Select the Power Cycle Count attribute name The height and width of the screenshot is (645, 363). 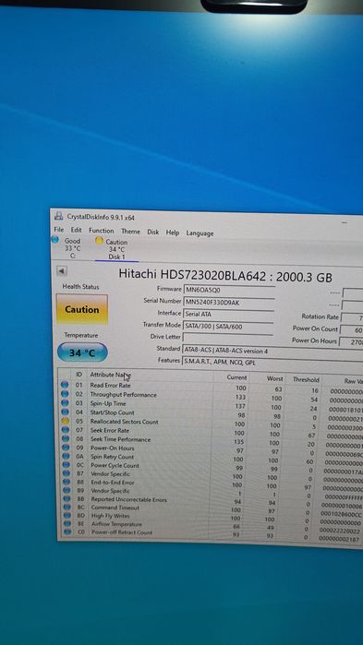pyautogui.click(x=115, y=465)
